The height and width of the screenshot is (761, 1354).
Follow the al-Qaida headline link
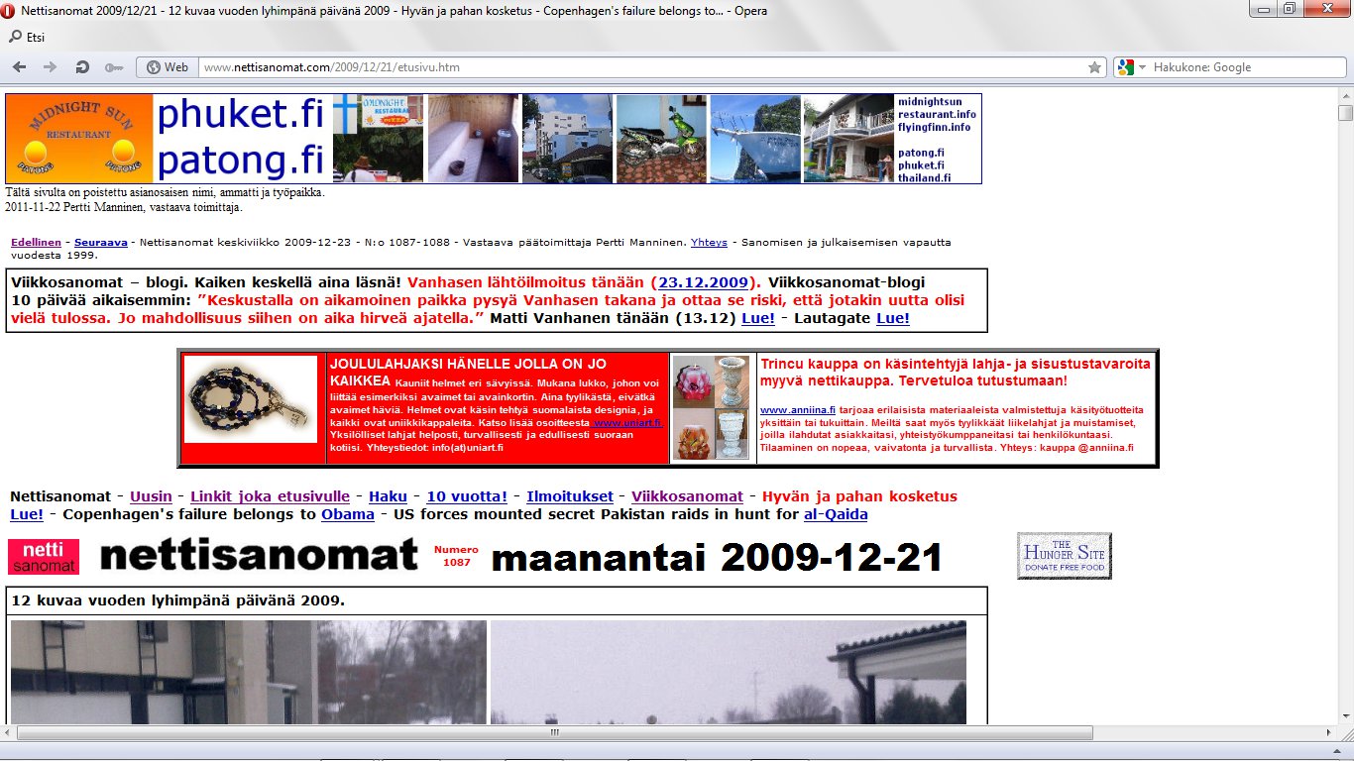point(835,514)
